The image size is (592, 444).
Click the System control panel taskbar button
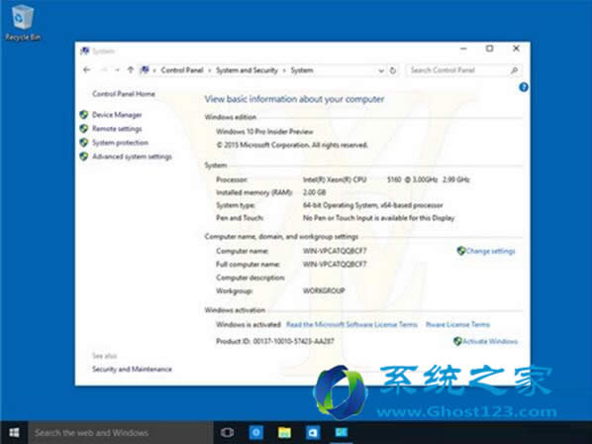[x=342, y=433]
